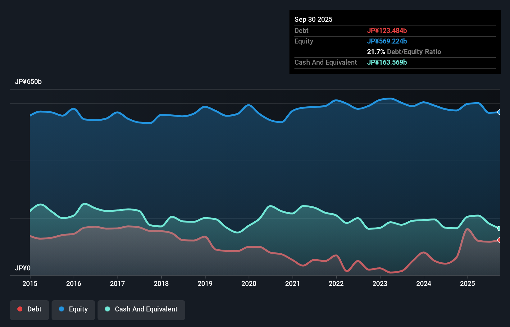Select the 2025 year label
This screenshot has width=510, height=327.
[468, 283]
